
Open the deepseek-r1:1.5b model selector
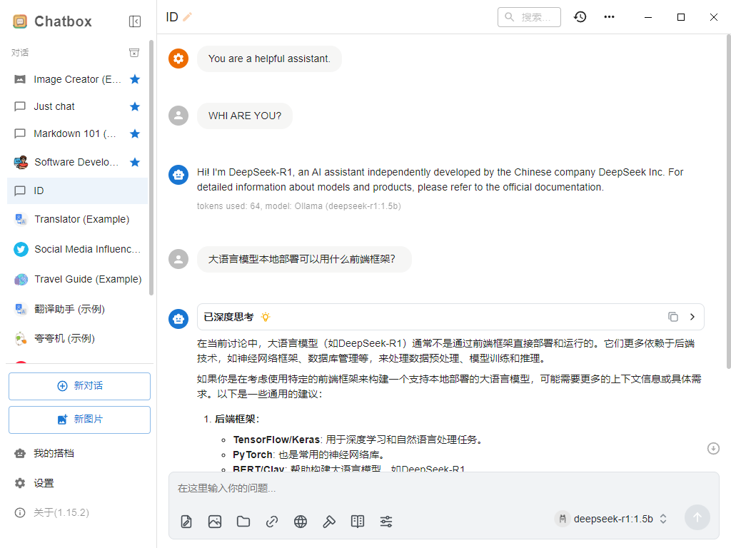(x=612, y=519)
